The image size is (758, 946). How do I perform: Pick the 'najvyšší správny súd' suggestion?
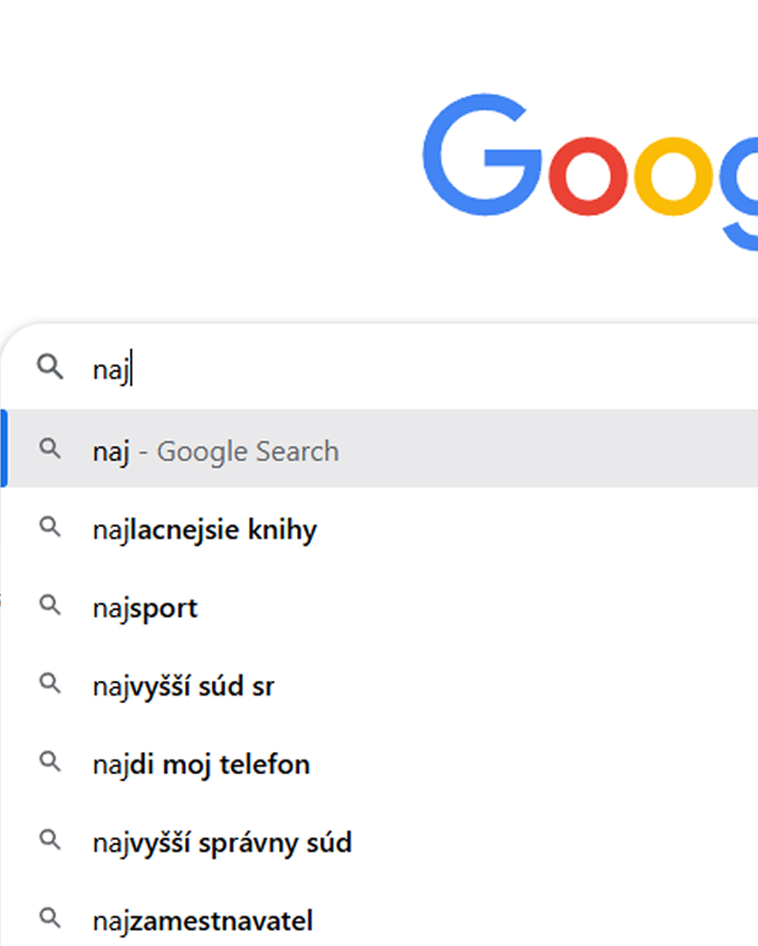pos(380,840)
